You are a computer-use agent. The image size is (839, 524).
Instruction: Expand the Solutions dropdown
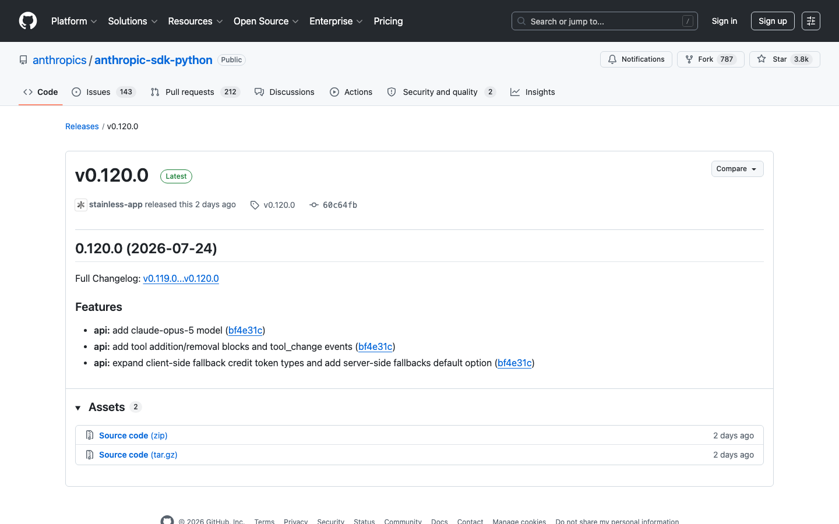[133, 21]
